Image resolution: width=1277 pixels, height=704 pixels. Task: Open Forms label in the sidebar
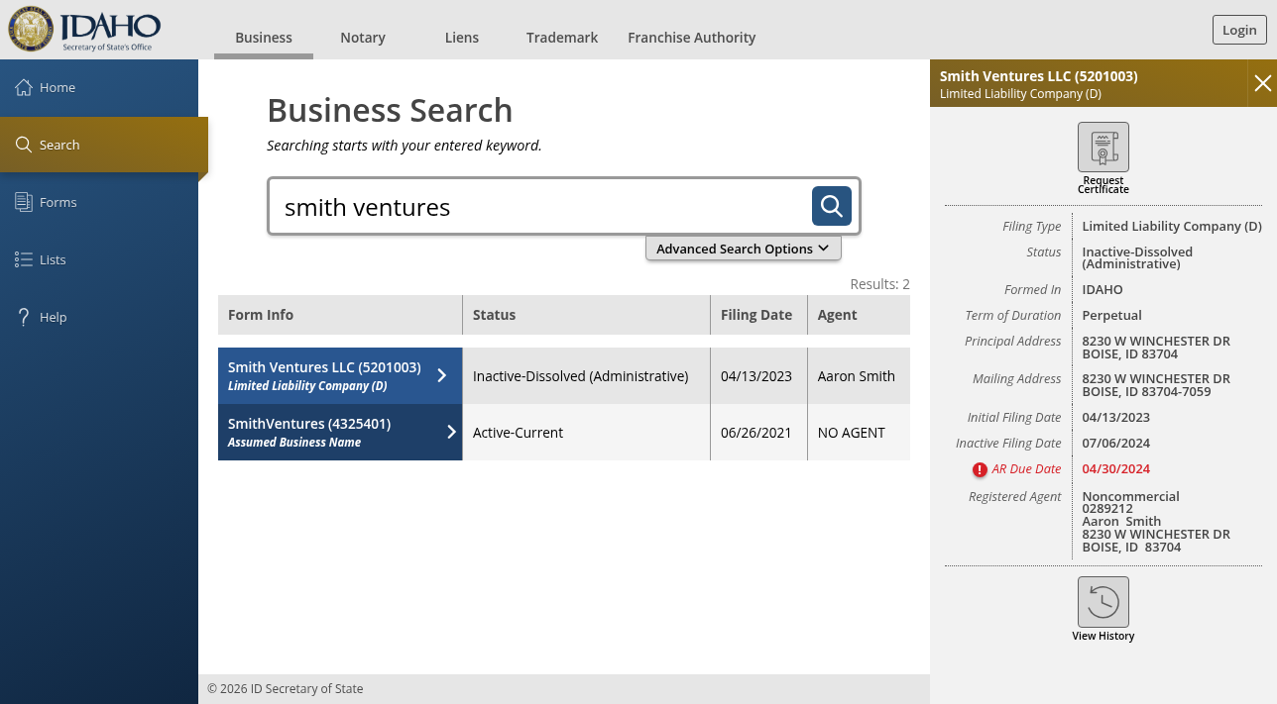58,202
